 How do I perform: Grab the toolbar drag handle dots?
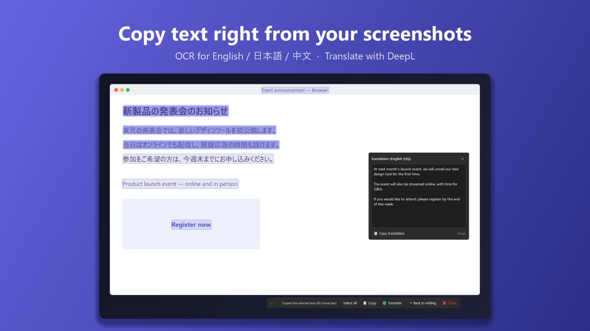(x=273, y=303)
